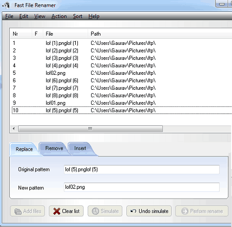Click the Perform rename arrow icon
The height and width of the screenshot is (227, 232).
[185, 211]
